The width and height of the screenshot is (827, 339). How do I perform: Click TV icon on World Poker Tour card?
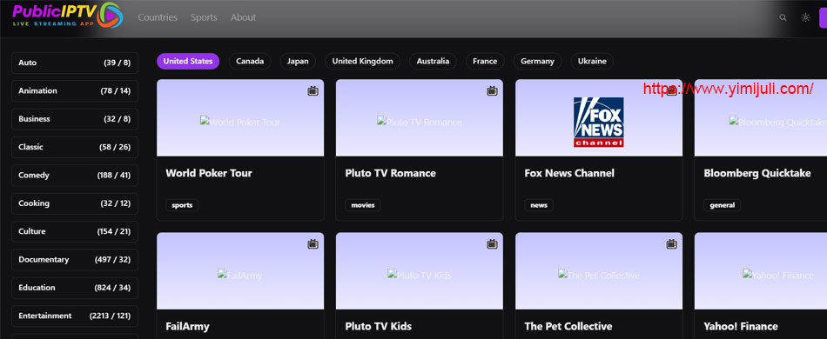[313, 91]
